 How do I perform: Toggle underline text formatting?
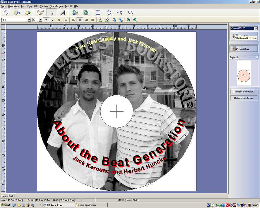[x=59, y=20]
